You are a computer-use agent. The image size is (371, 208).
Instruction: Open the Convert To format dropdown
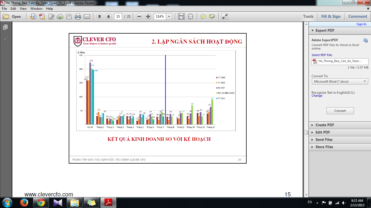tap(340, 81)
